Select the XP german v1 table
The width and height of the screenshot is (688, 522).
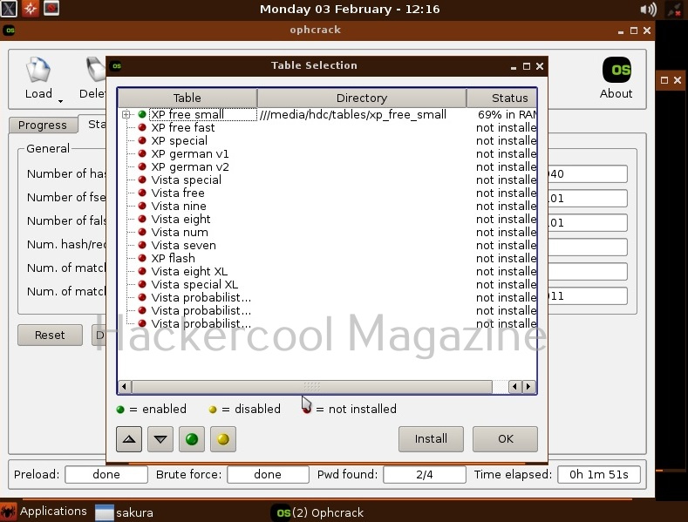click(189, 154)
